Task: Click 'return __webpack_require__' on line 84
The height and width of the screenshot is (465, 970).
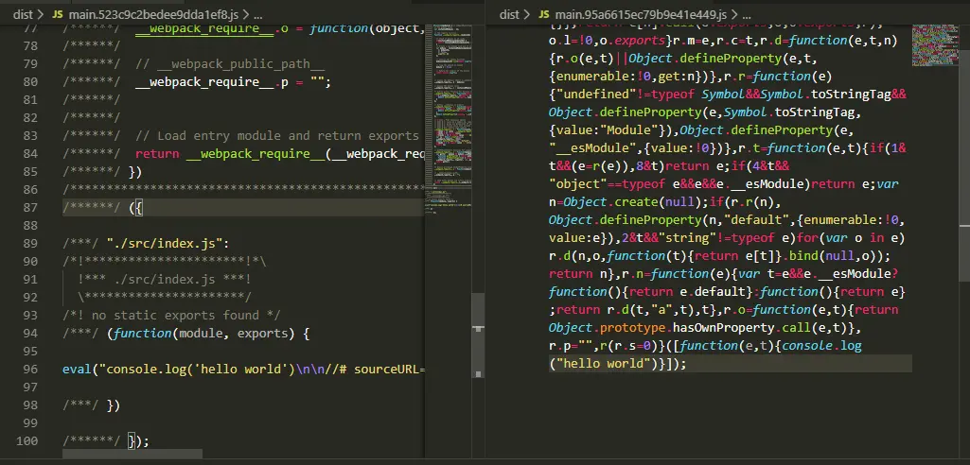Action: pyautogui.click(x=230, y=154)
